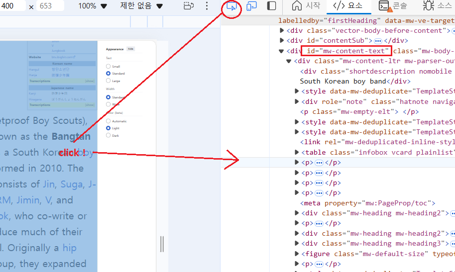Select the Standard width radio

pos(108,97)
